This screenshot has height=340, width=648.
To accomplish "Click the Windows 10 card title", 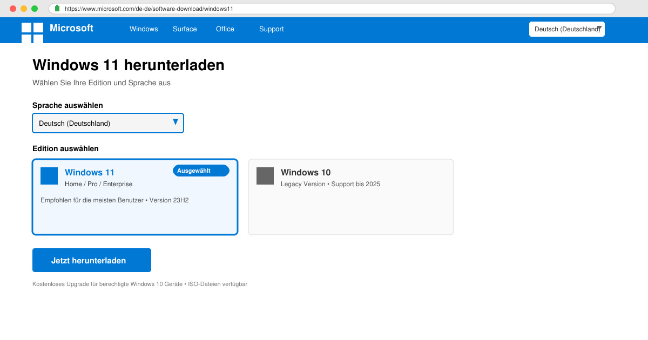I will click(x=306, y=173).
